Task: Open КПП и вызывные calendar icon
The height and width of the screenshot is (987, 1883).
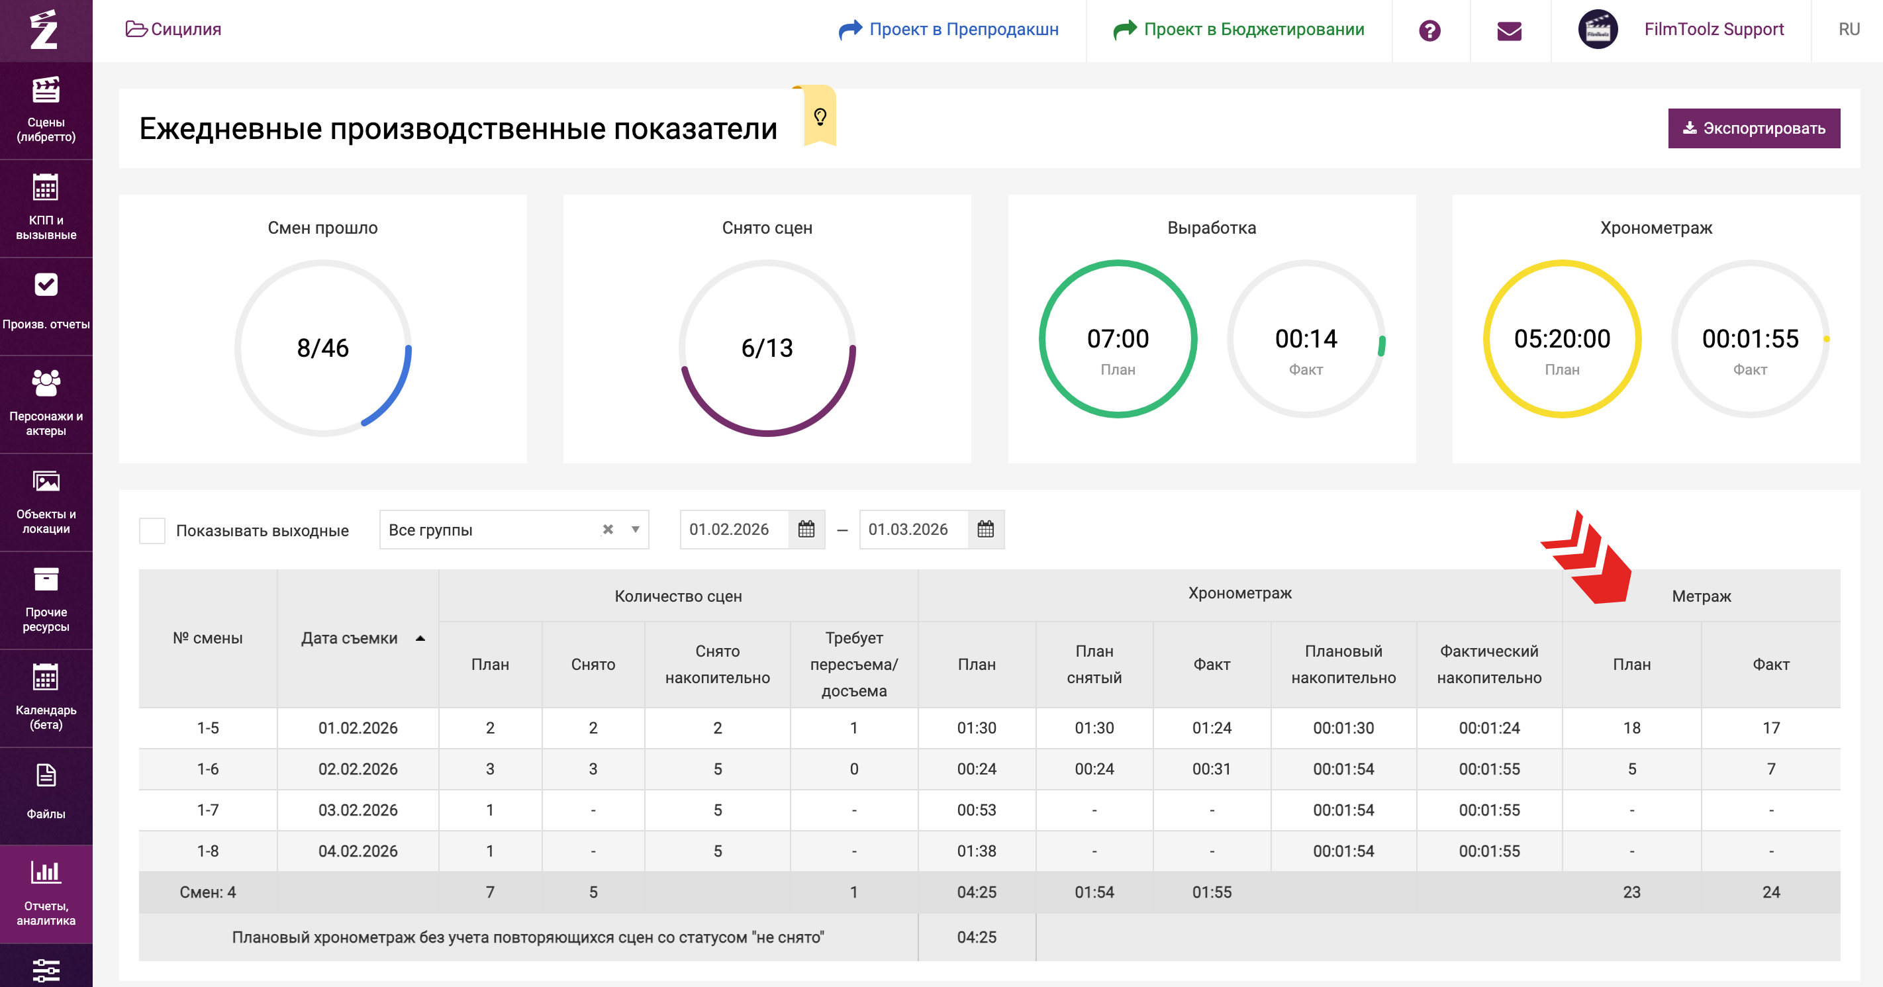Action: pos(45,188)
